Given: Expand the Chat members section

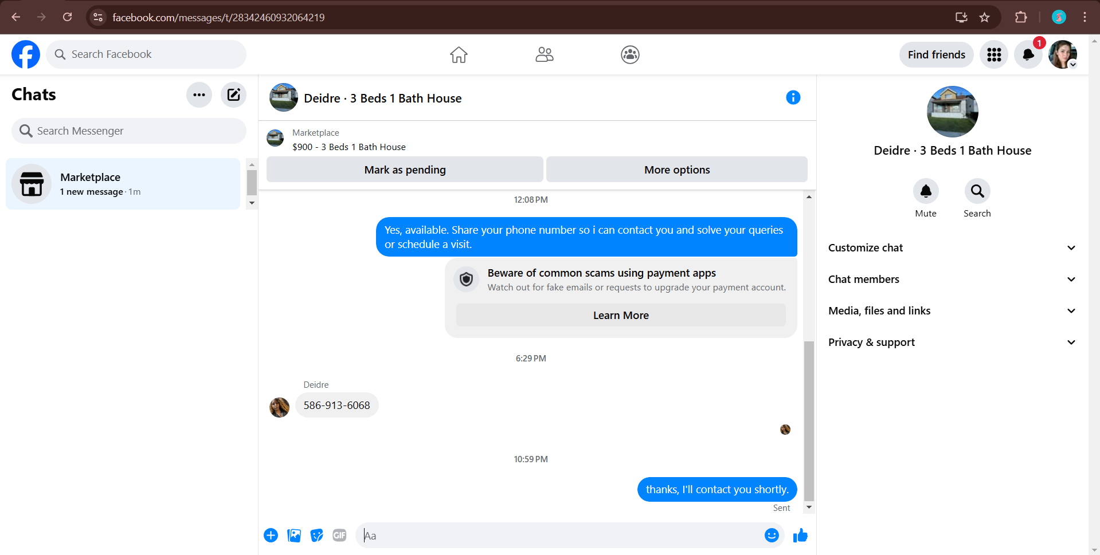Looking at the screenshot, I should point(952,280).
